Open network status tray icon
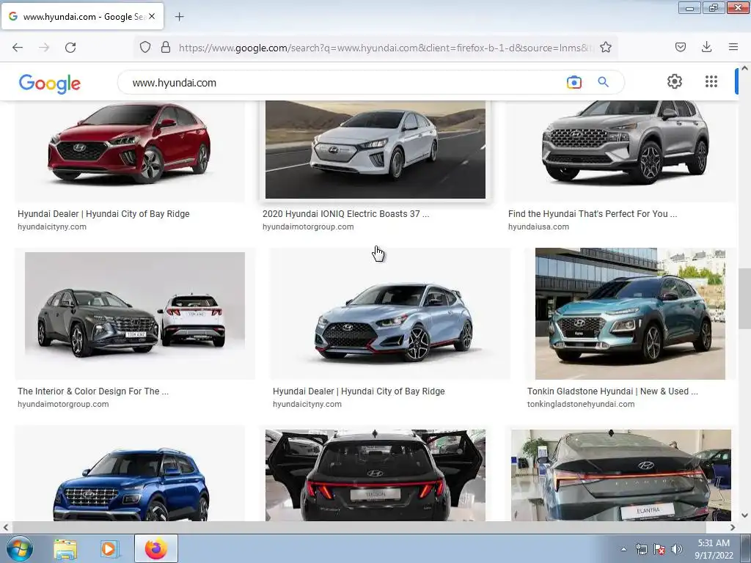Viewport: 751px width, 563px height. pos(641,549)
